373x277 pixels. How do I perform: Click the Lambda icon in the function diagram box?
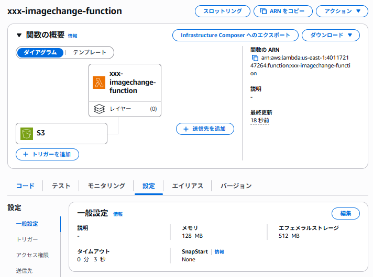(x=99, y=83)
